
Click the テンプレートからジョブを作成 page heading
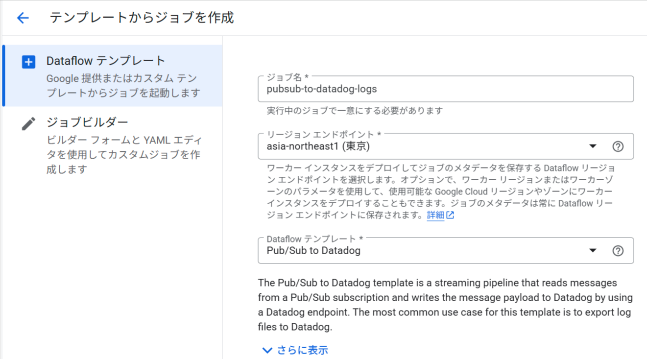coord(142,18)
